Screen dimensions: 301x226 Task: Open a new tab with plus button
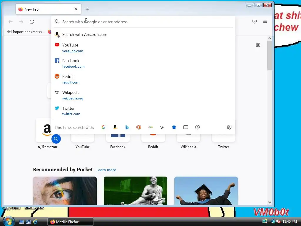point(87,9)
